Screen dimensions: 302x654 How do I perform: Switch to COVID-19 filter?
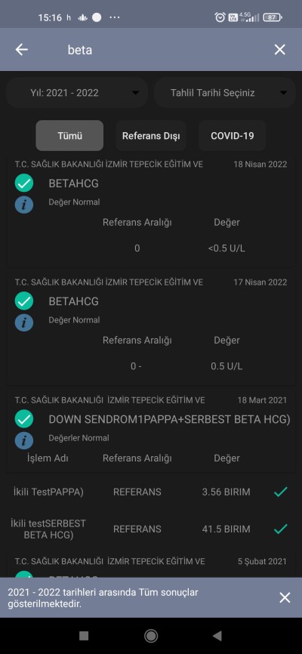pos(233,135)
